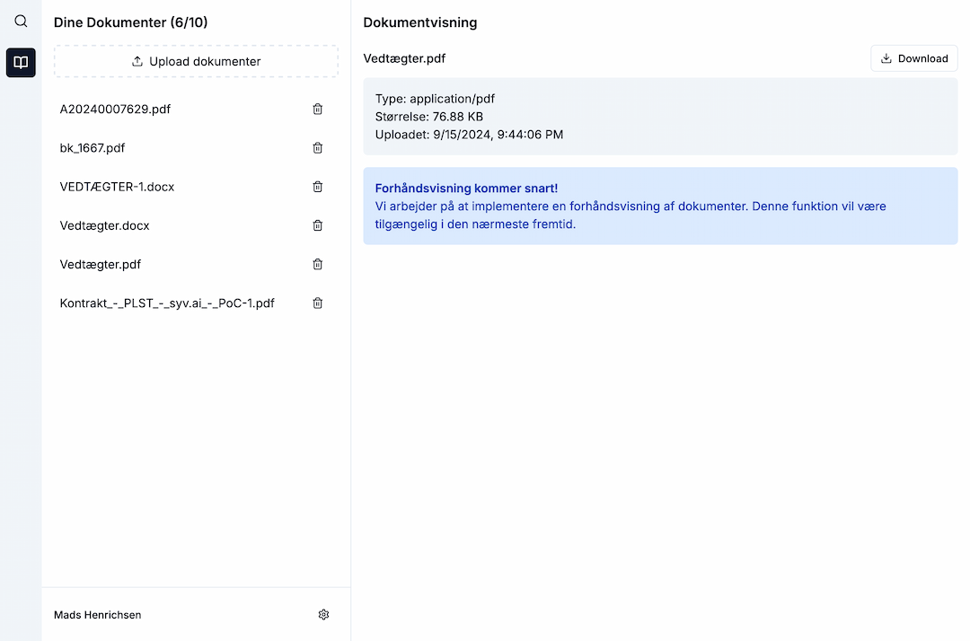Select Vedtægter.docx from the list

pyautogui.click(x=104, y=225)
